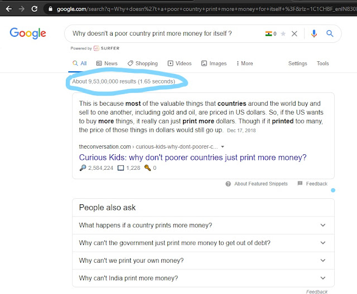Switch to the Images tab
The image size is (357, 294).
(x=214, y=63)
